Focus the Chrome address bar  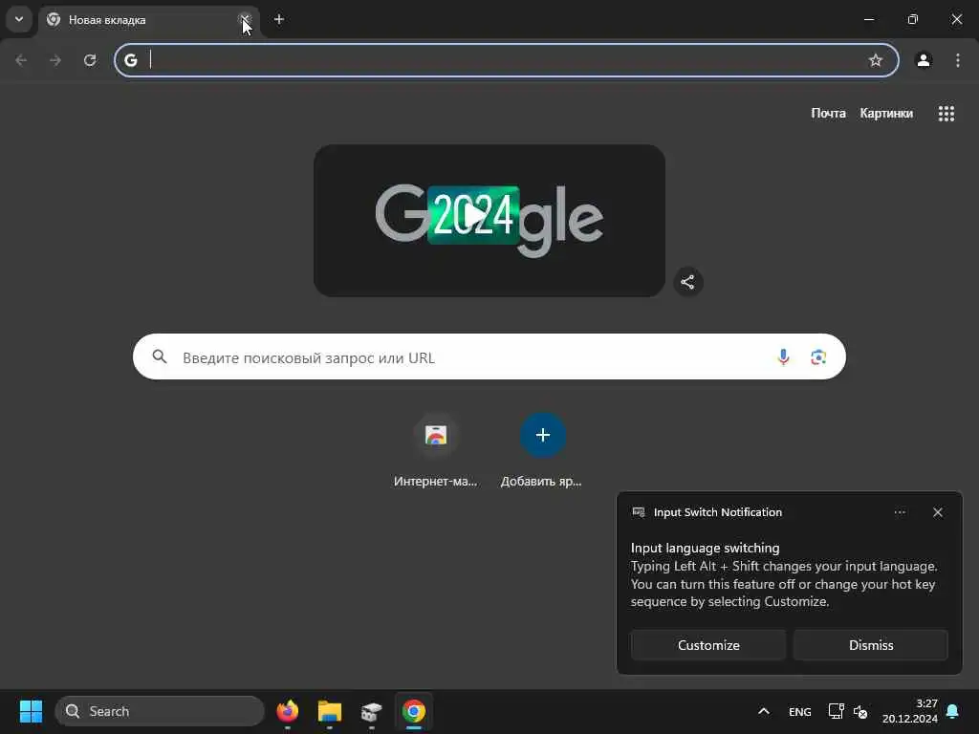[506, 60]
